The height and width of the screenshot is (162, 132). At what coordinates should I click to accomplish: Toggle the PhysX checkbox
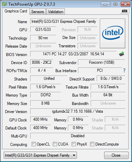[74, 144]
